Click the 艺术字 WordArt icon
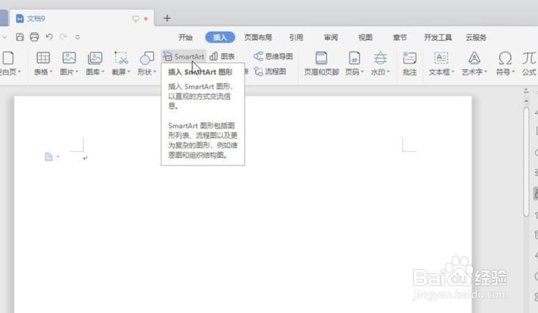538x313 pixels. click(474, 58)
